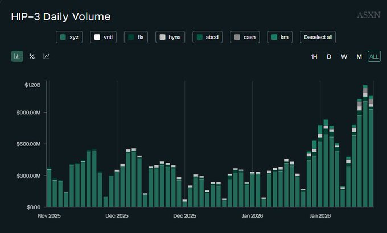Toggle the hyna series legend
The width and height of the screenshot is (387, 233).
[170, 37]
